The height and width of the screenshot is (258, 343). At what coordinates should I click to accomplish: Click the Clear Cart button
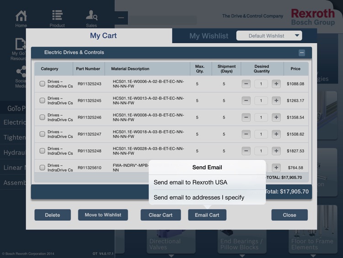[161, 215]
